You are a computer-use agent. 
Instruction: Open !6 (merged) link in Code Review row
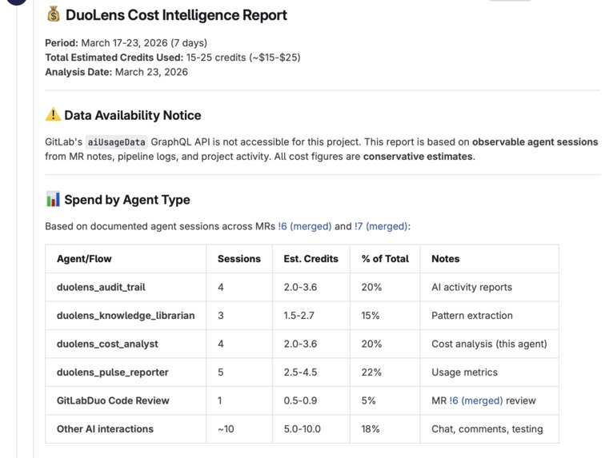coord(476,400)
